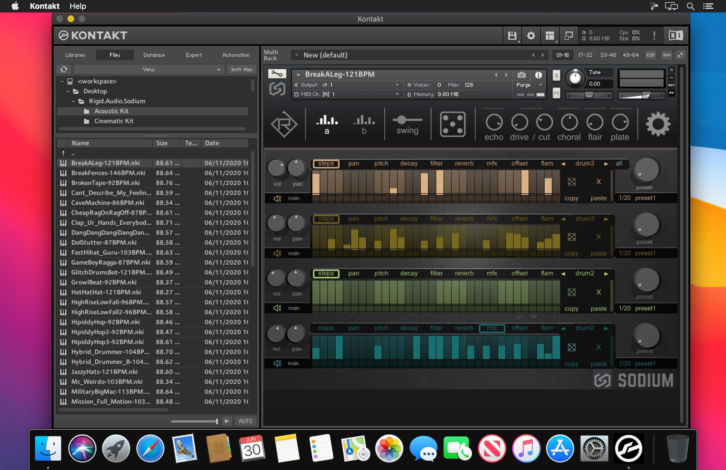The image size is (726, 470).
Task: Open the Kontakt save menu disk icon
Action: pos(512,36)
